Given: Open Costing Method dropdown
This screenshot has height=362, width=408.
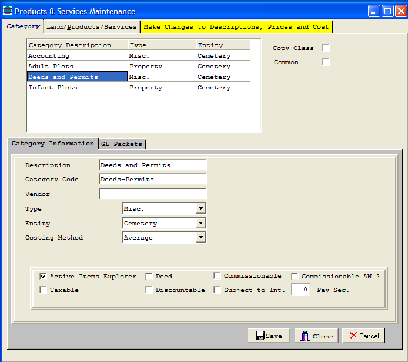Looking at the screenshot, I should tap(200, 238).
